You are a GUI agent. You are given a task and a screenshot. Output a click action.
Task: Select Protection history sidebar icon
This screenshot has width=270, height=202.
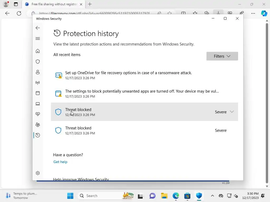point(38,135)
